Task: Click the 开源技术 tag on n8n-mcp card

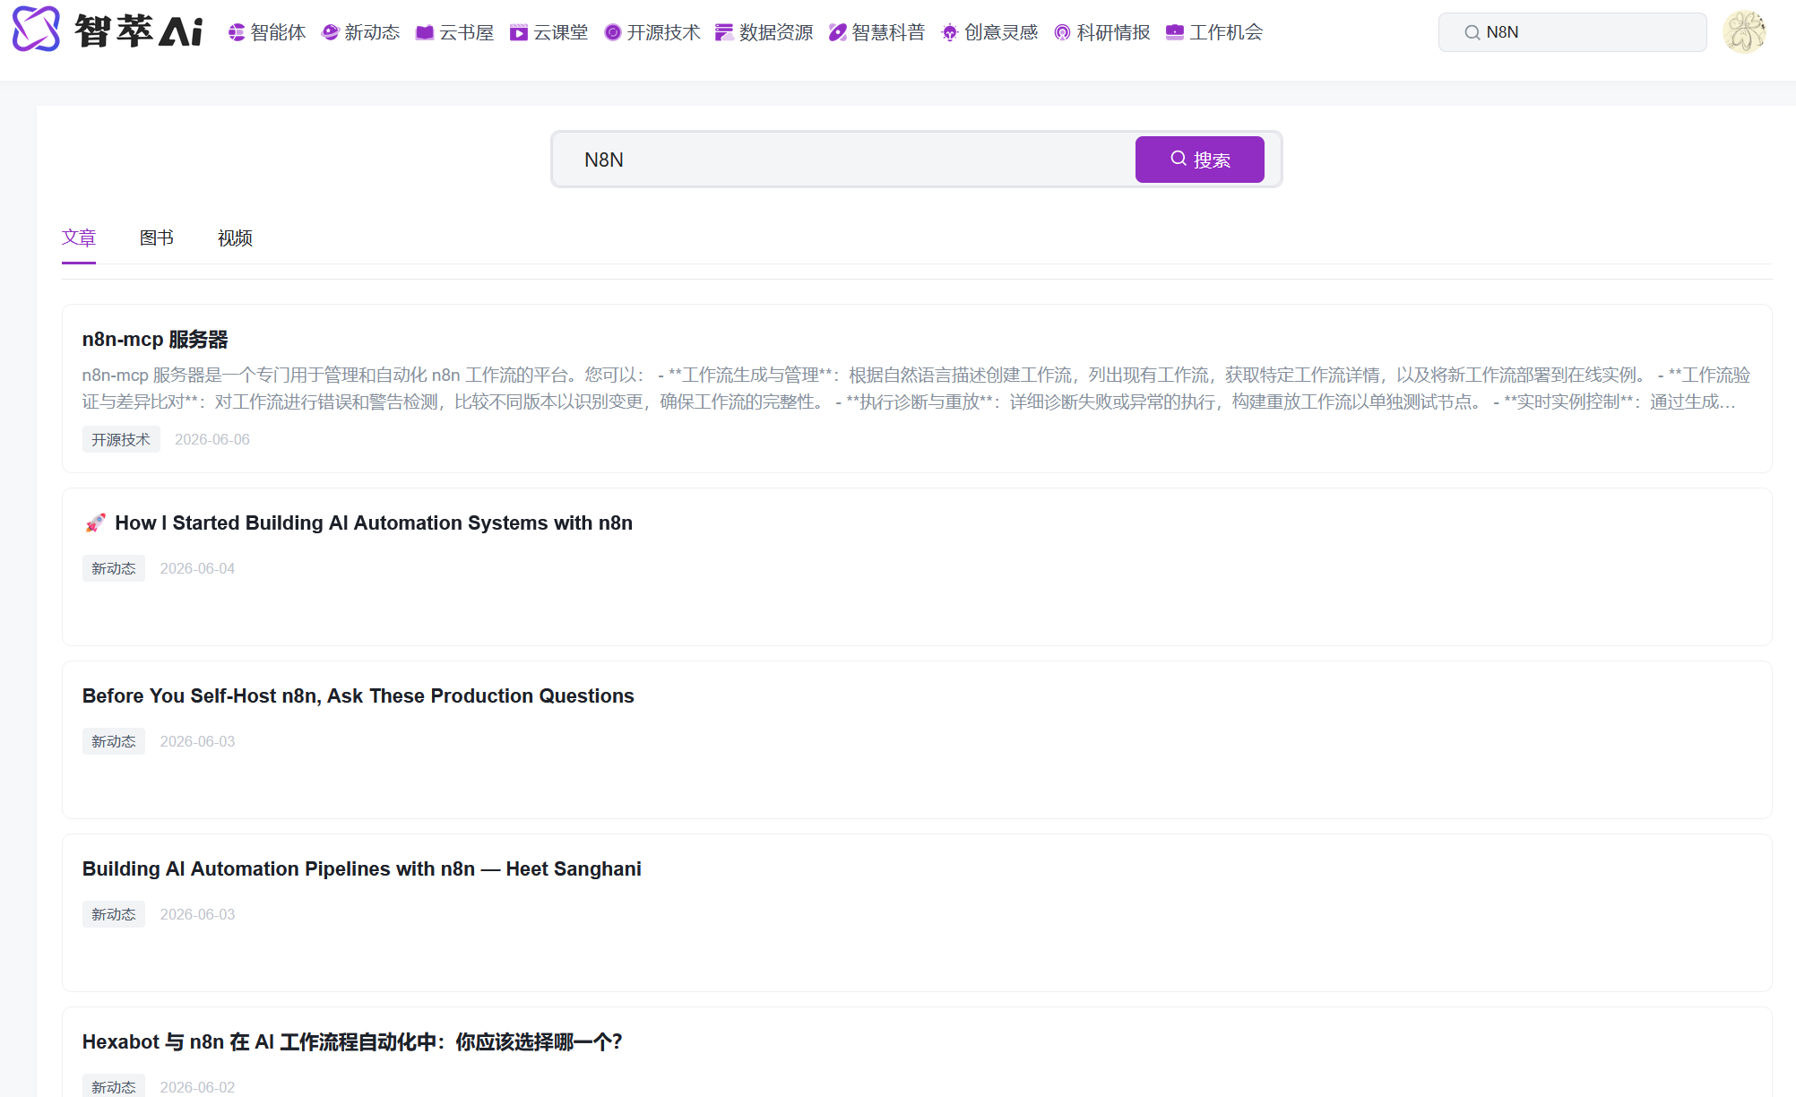Action: pos(121,439)
